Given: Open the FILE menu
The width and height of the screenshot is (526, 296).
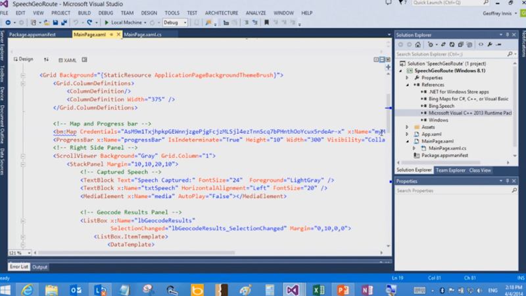Looking at the screenshot, I should tap(4, 13).
